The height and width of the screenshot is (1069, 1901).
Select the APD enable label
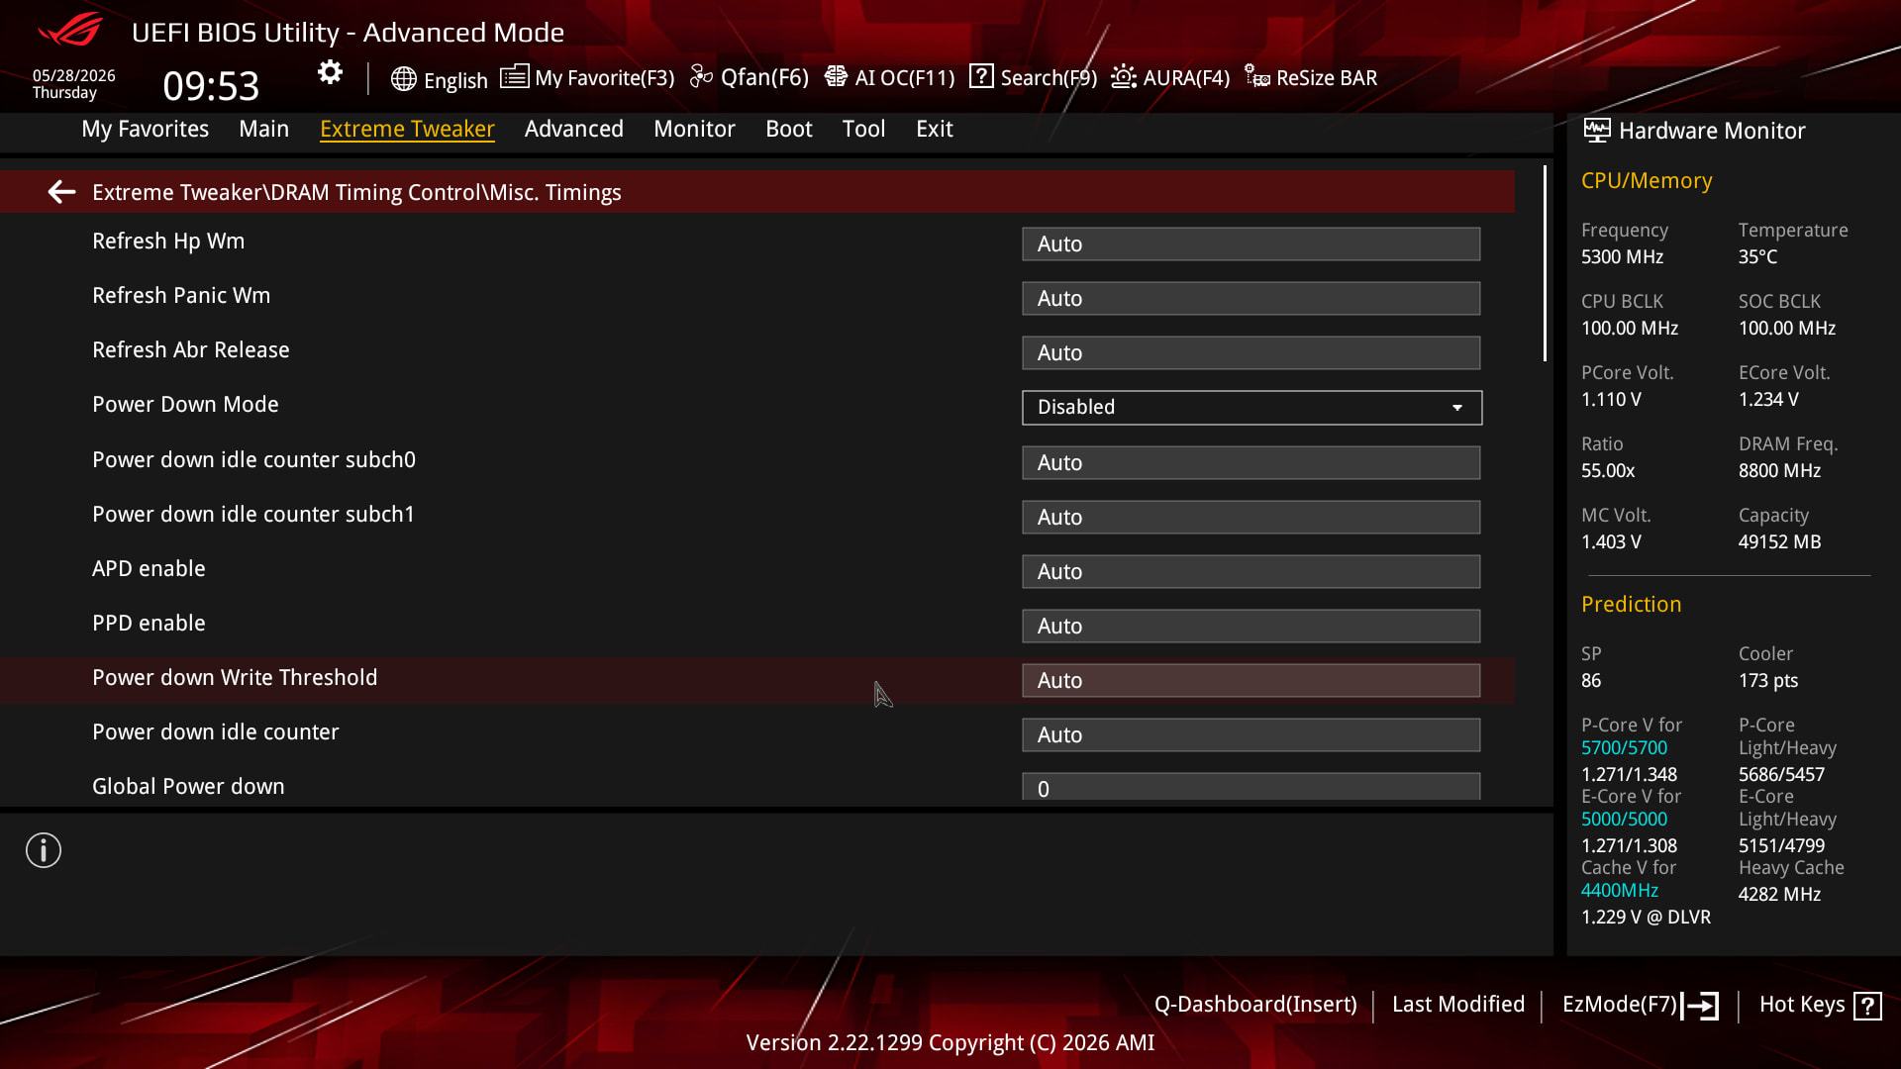point(149,569)
